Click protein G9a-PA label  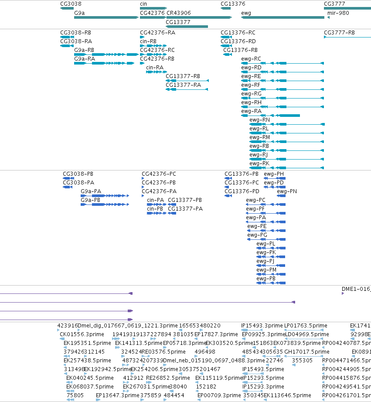[x=91, y=191]
